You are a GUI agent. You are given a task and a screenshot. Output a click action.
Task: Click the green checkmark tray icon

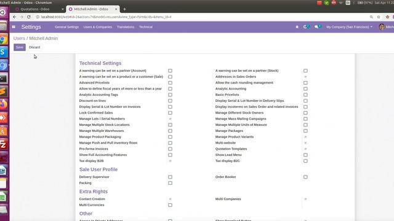point(326,2)
